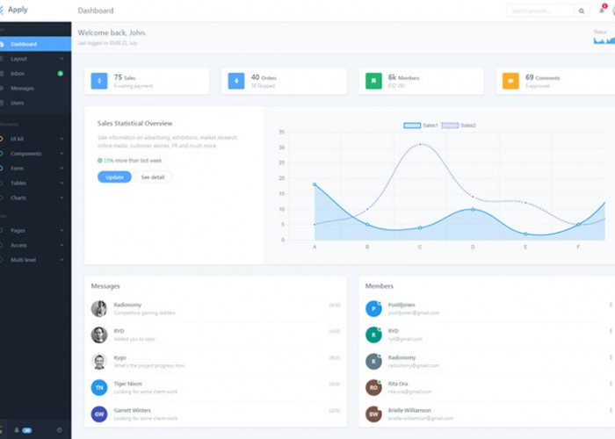Screen dimensions: 615x439
Task: Expand the Components sidebar section
Action: pos(36,154)
